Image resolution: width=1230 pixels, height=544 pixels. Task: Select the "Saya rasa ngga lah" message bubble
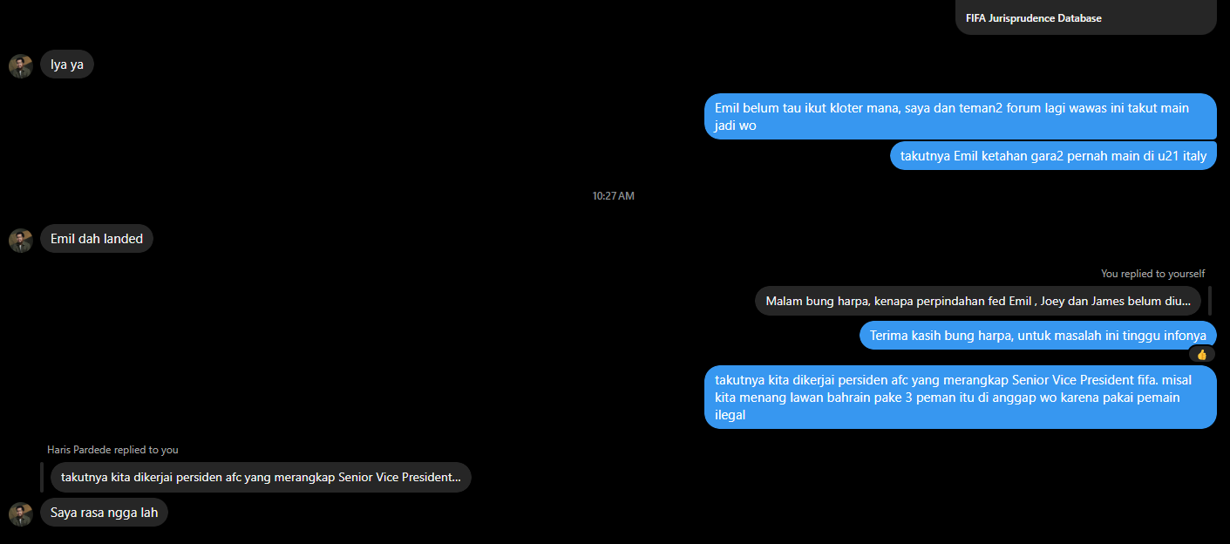(x=104, y=513)
